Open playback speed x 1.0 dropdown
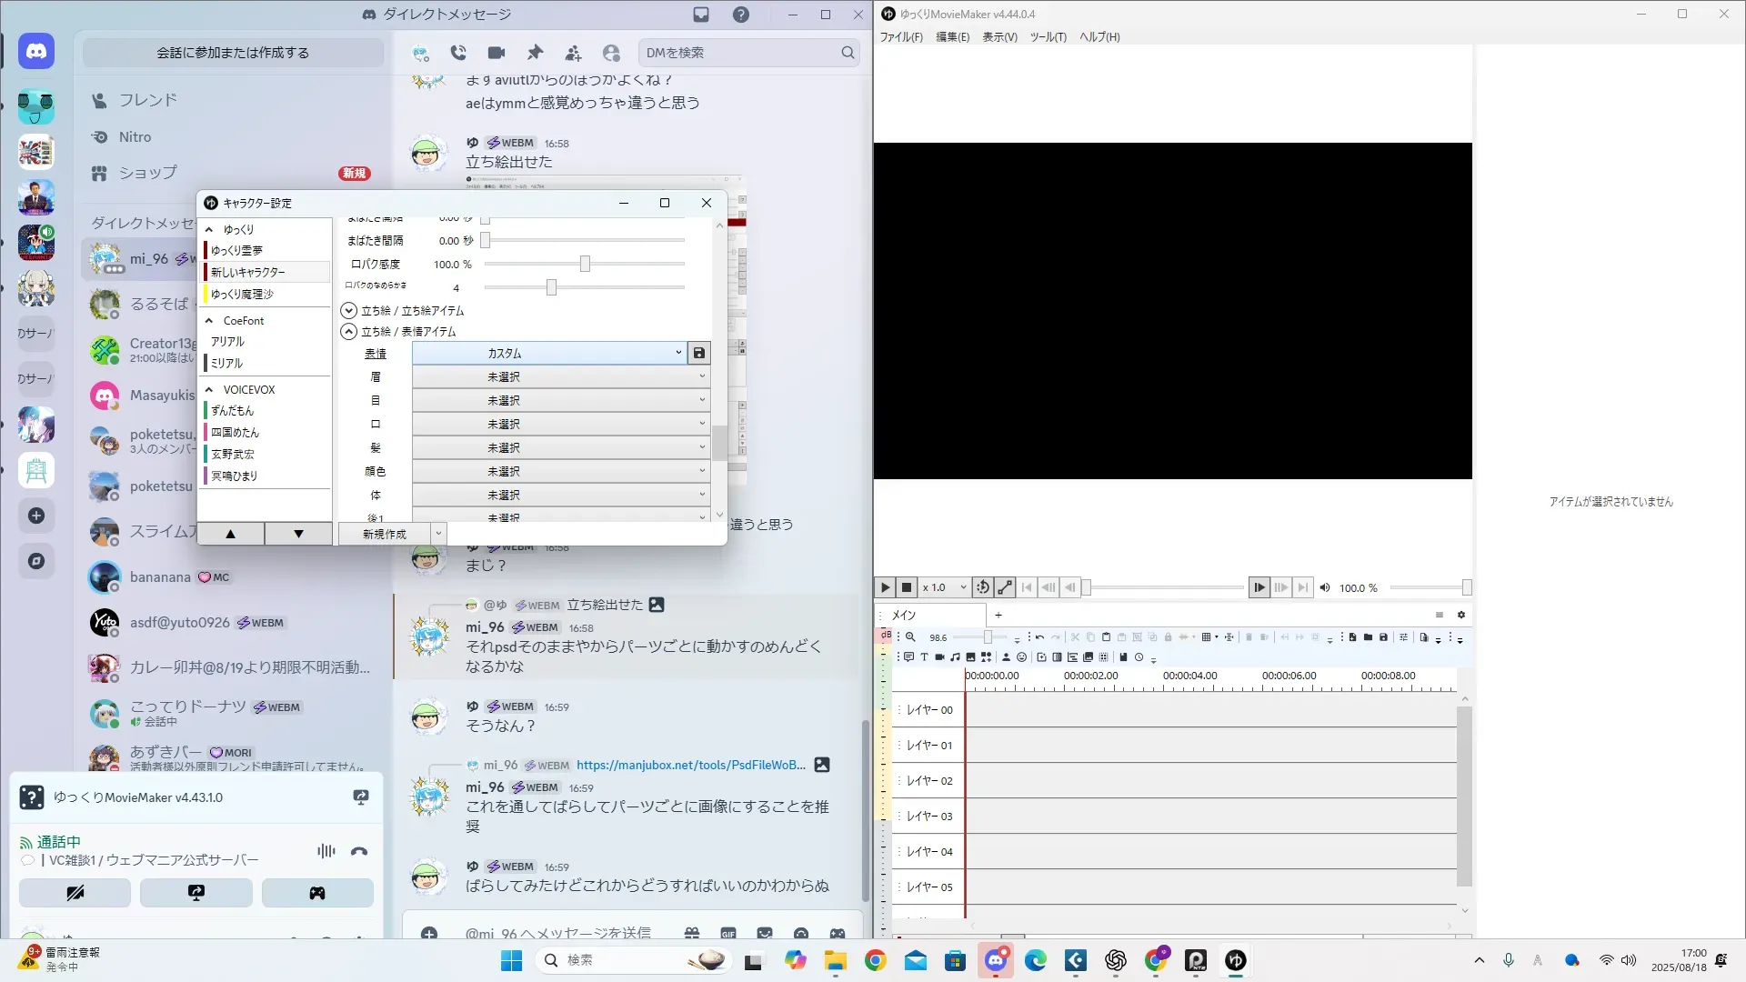The image size is (1746, 982). [944, 587]
